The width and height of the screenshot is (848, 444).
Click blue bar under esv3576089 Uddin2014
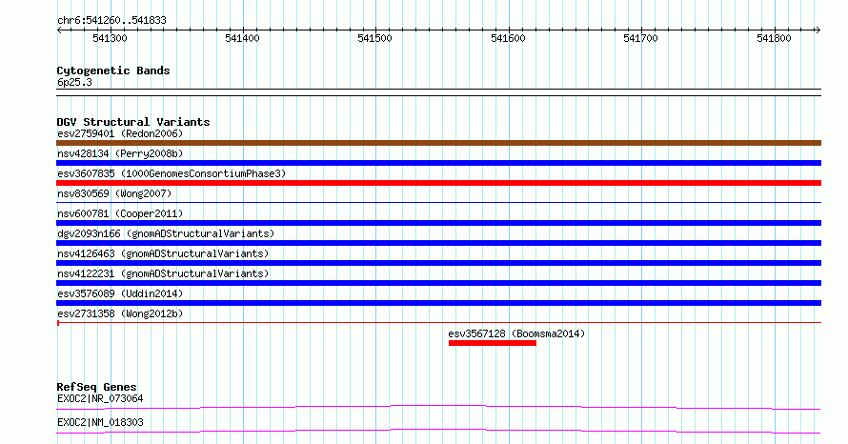click(x=438, y=303)
